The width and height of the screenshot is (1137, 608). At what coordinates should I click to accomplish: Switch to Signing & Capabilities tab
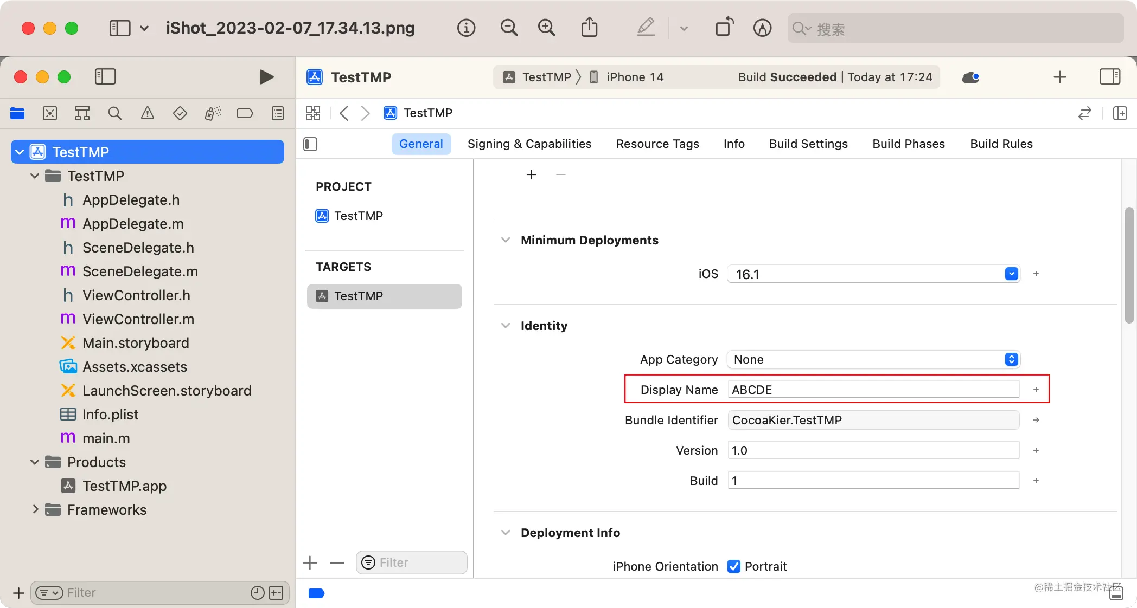[x=529, y=144]
